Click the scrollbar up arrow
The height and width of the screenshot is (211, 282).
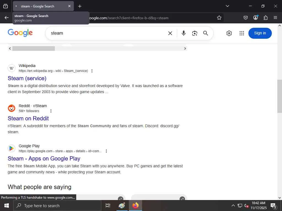[280, 26]
